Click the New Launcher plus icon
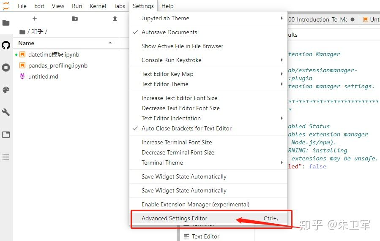380x241 pixels. [35, 19]
